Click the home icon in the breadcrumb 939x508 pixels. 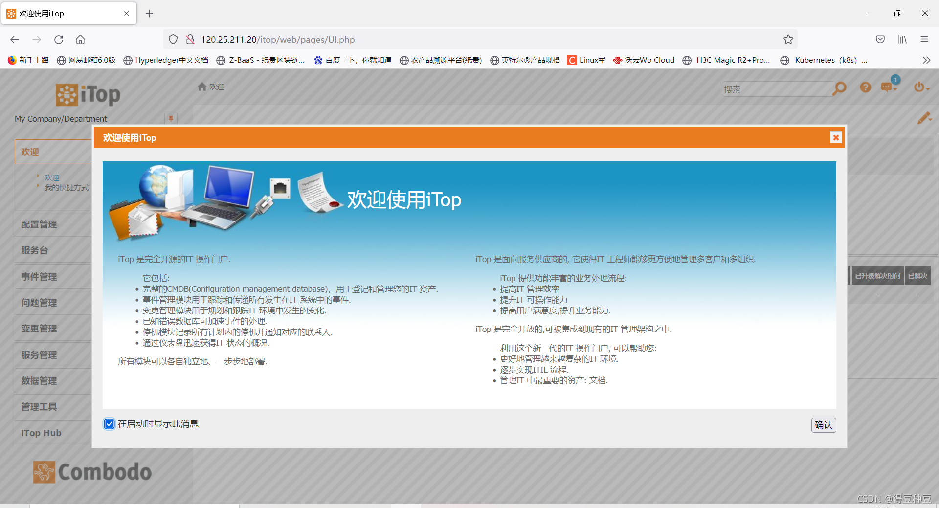(x=202, y=87)
